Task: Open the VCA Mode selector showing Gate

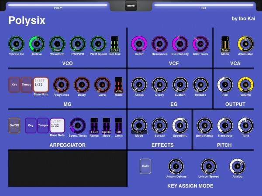Action: (225, 44)
